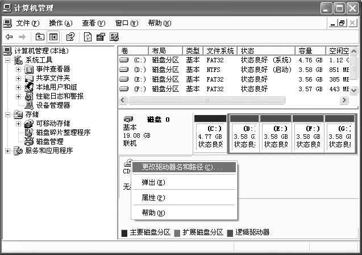362x255 pixels.
Task: Click the 本地用户和组 icon
Action: (x=29, y=87)
